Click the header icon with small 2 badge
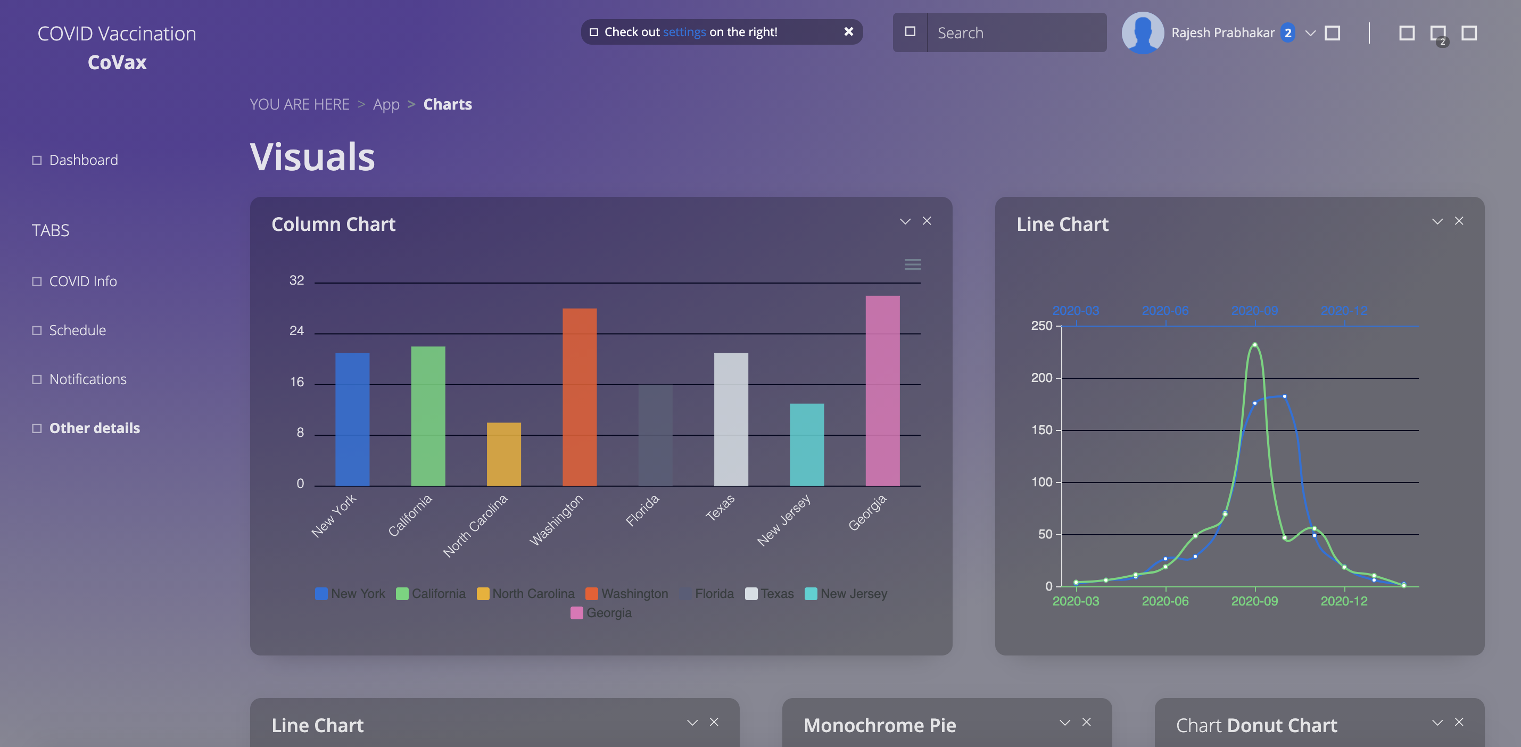The image size is (1521, 747). point(1438,34)
